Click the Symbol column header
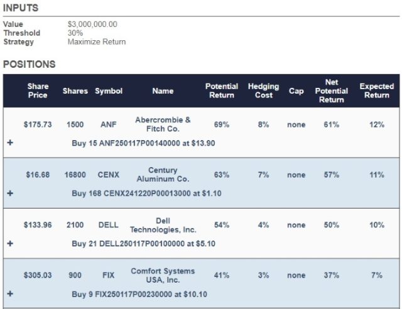Viewport: 402px width, 309px height. click(x=108, y=91)
